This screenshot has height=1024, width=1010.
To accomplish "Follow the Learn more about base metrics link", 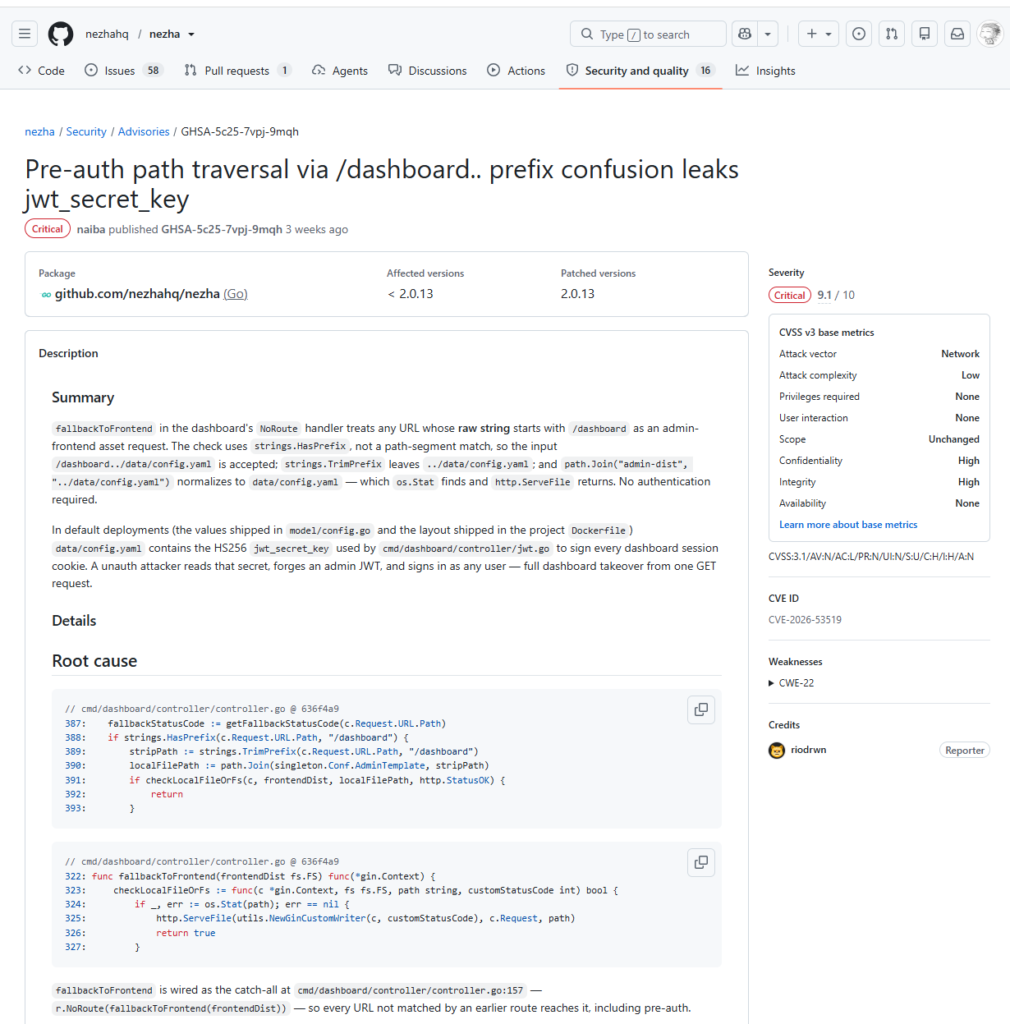I will 848,525.
